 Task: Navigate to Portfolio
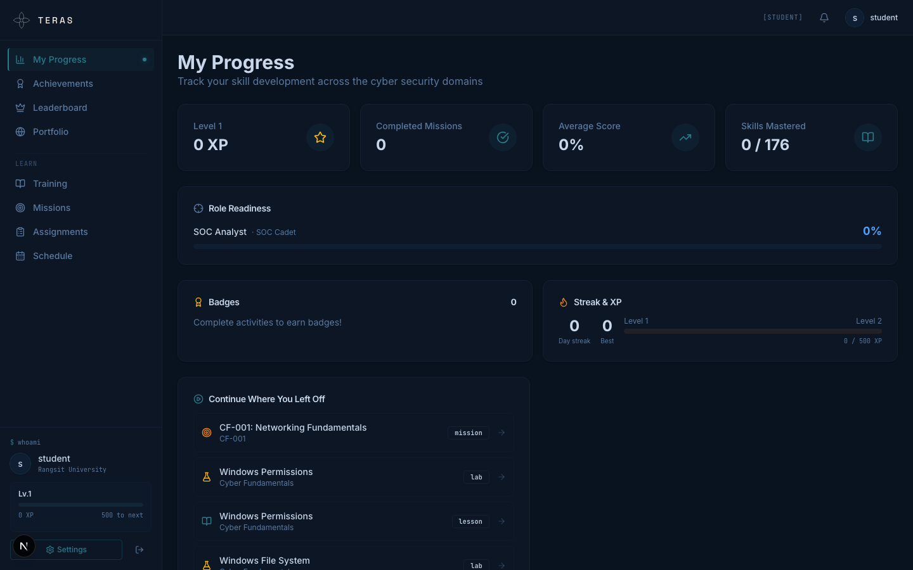[81, 132]
